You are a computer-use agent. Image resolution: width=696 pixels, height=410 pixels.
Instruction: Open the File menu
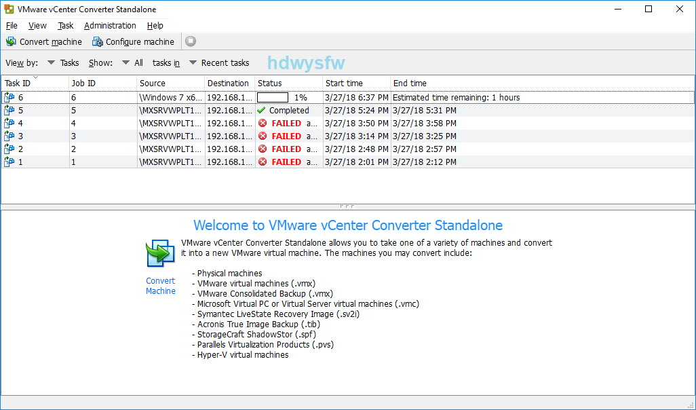tap(12, 26)
